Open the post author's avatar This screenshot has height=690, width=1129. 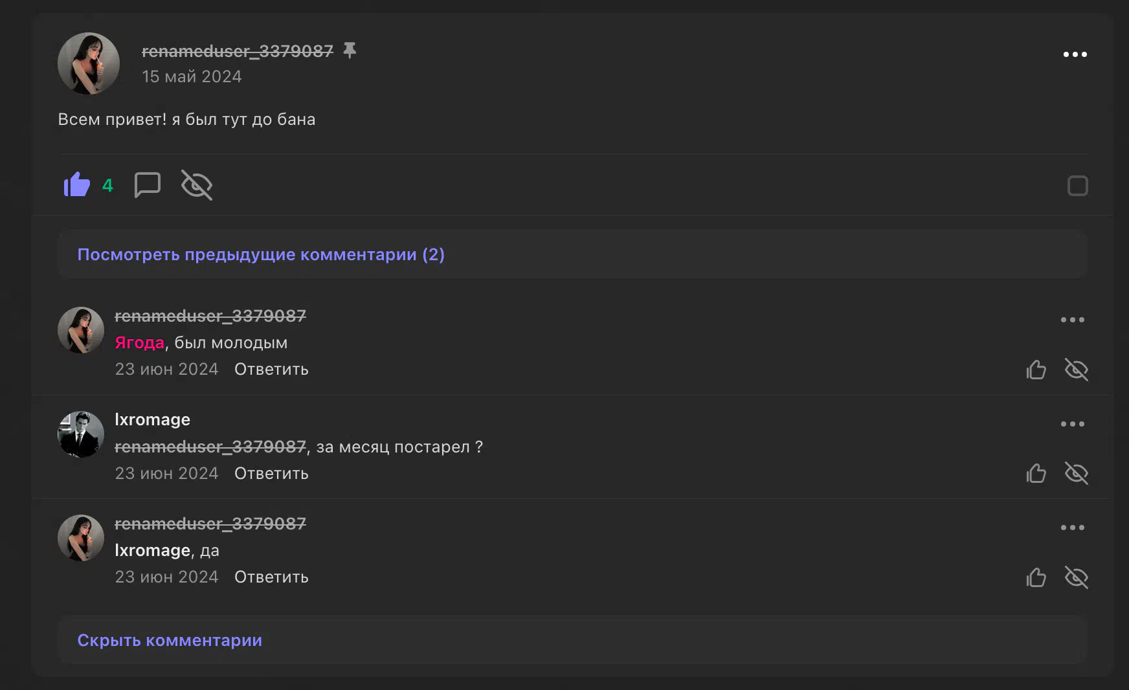click(89, 63)
